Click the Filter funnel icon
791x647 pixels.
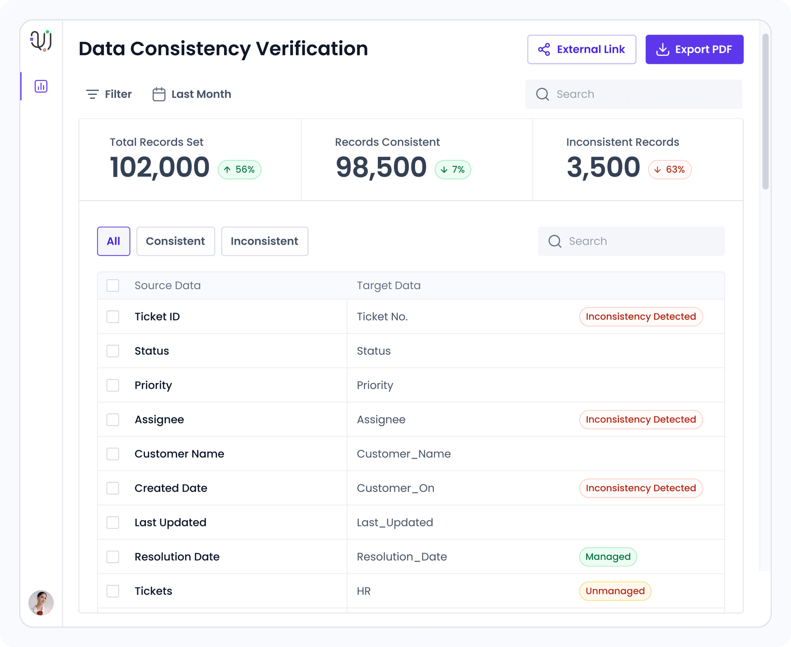pos(92,94)
